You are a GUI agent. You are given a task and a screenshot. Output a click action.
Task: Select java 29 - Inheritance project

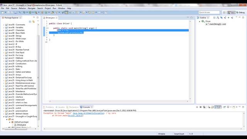click(x=17, y=92)
